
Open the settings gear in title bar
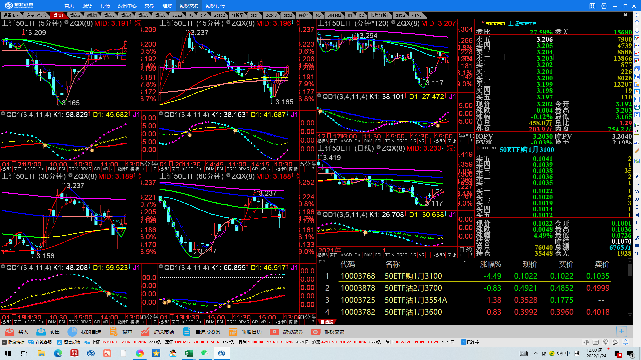(604, 6)
